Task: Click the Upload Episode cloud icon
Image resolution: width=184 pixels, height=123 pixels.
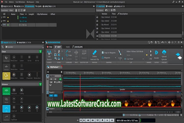Action: [x=164, y=53]
